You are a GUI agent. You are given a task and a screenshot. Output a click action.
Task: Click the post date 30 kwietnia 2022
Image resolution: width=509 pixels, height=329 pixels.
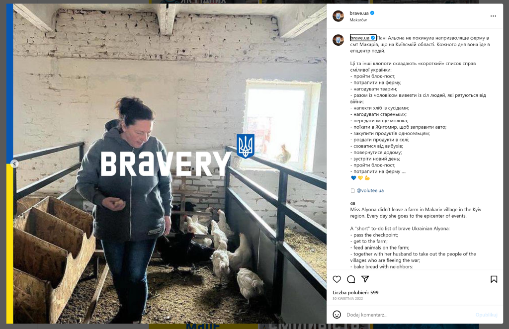(347, 299)
